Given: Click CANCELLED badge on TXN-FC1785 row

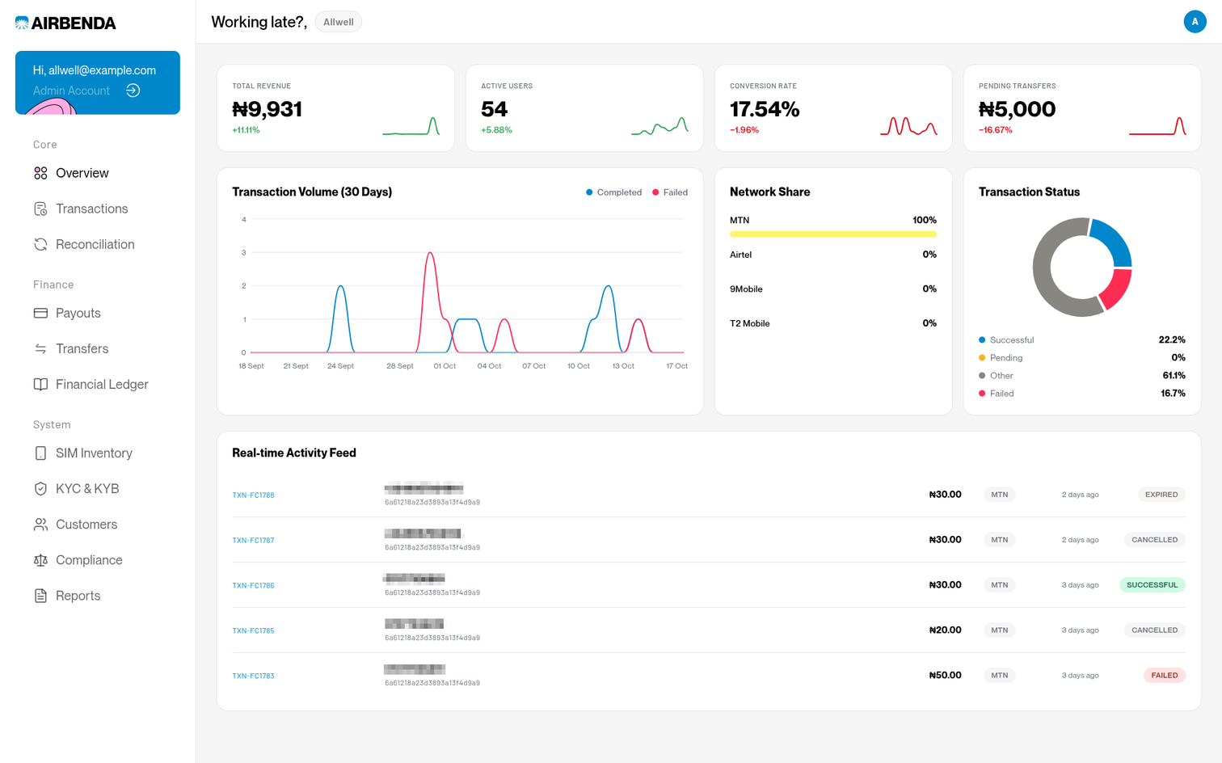Looking at the screenshot, I should (1154, 630).
